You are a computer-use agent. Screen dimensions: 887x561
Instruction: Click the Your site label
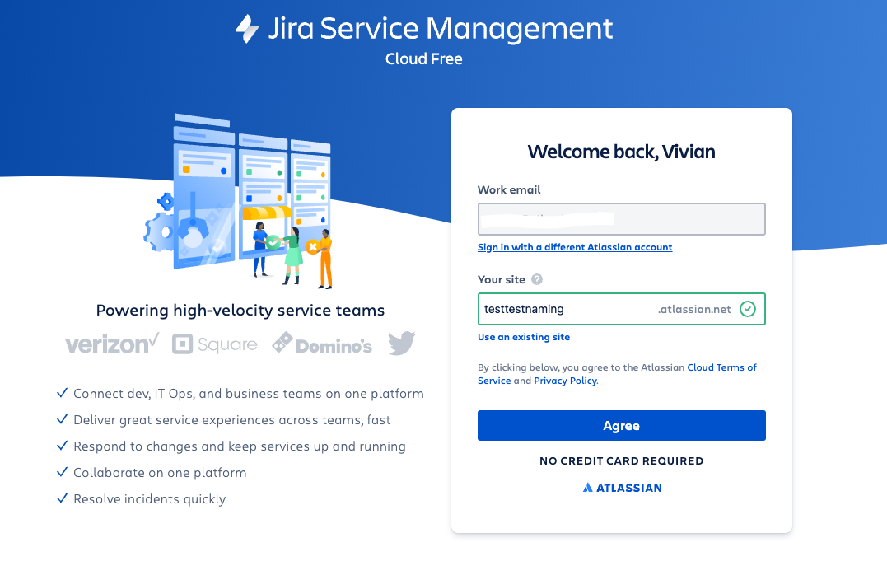pos(502,279)
